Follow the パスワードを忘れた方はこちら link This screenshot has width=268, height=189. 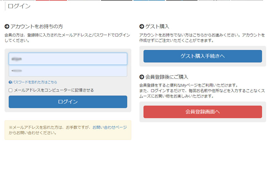click(x=35, y=82)
